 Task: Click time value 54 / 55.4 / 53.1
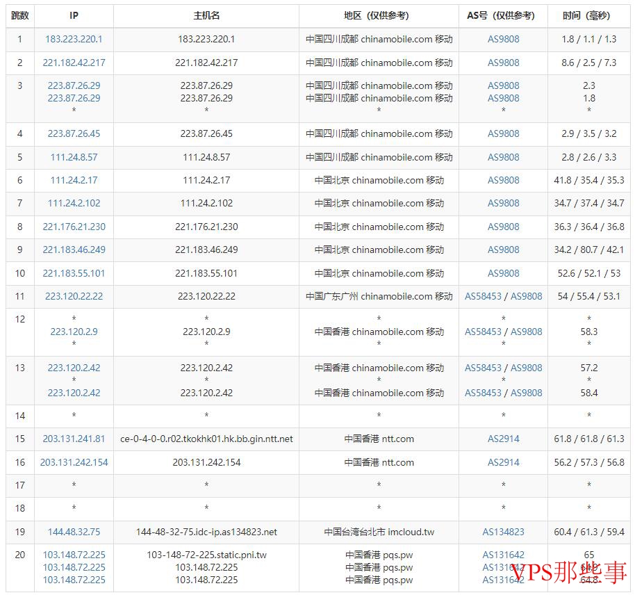[x=589, y=297]
